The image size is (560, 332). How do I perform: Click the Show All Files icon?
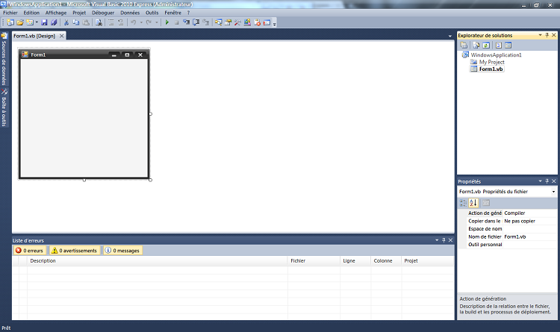tap(476, 46)
